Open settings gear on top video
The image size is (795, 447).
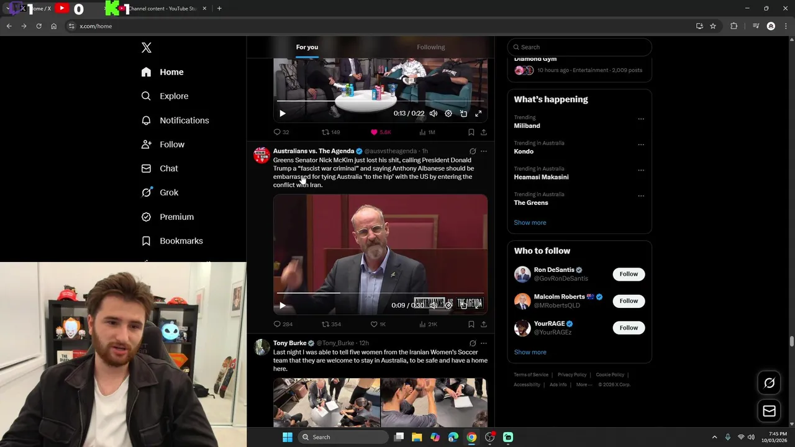(448, 114)
